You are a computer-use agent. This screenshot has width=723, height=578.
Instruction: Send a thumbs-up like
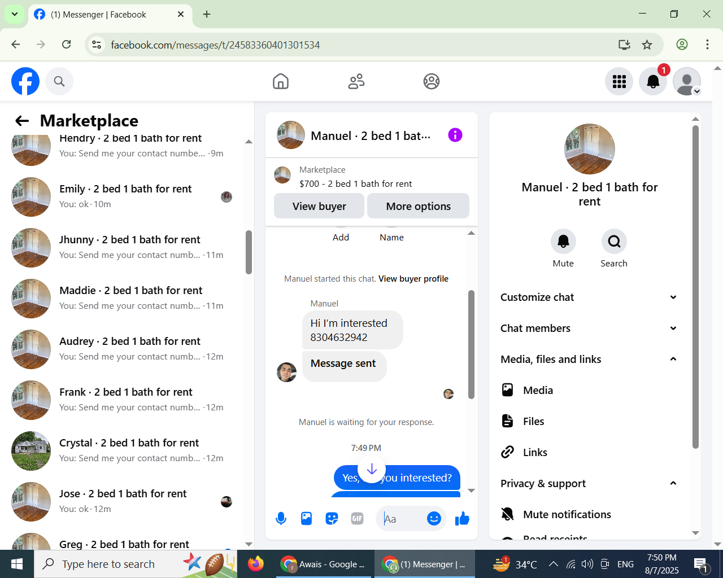462,518
